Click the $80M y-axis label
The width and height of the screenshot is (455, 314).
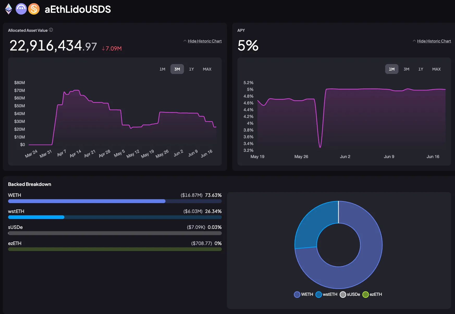(20, 83)
